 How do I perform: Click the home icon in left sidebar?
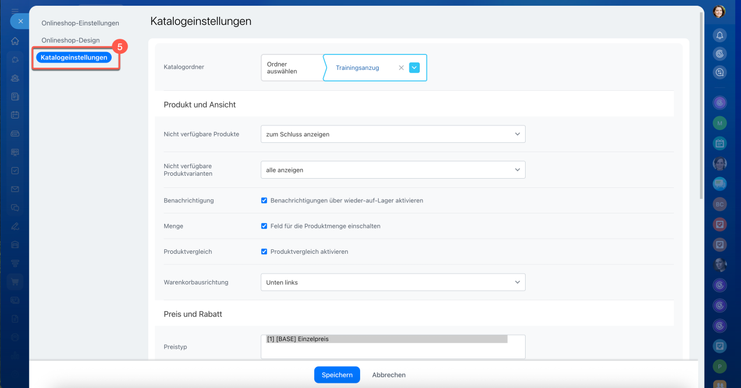click(15, 41)
